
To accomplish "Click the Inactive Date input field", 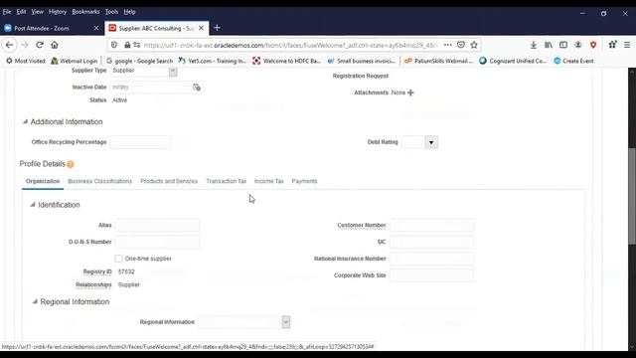I will 151,87.
